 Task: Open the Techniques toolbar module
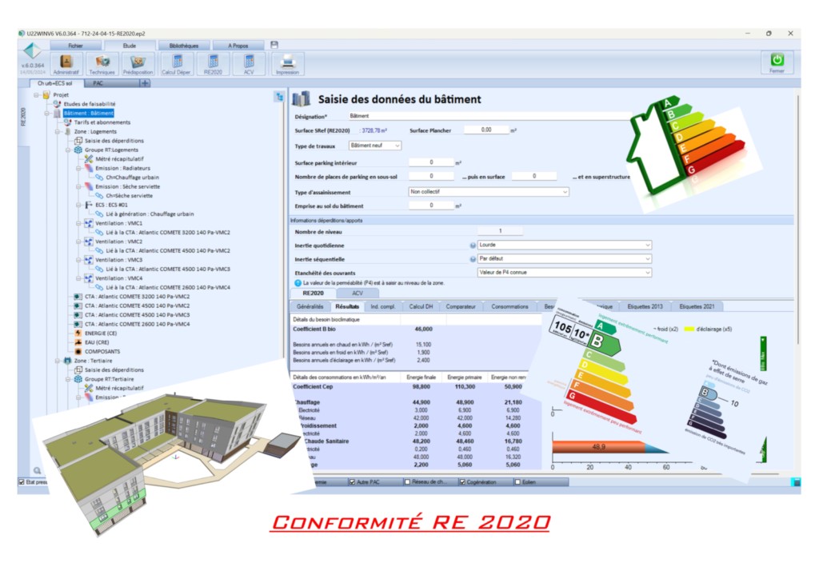[x=102, y=64]
